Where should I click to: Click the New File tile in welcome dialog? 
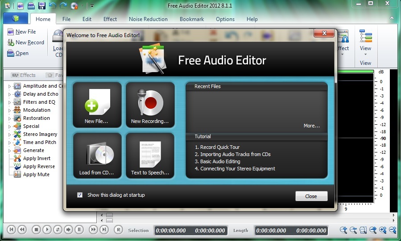[x=97, y=105]
